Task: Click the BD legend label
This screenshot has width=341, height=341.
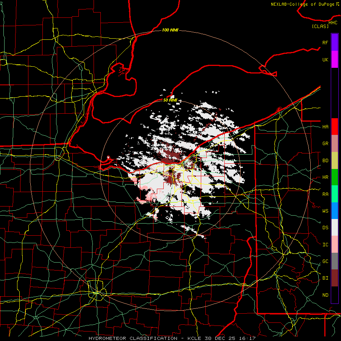Action: tap(325, 161)
